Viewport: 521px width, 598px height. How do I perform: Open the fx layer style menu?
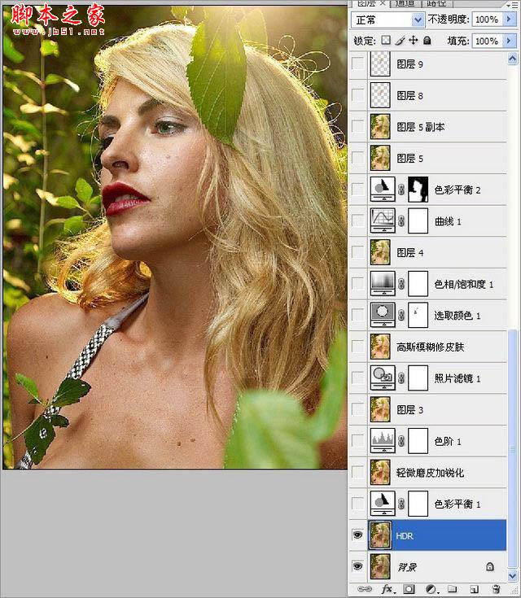click(387, 589)
